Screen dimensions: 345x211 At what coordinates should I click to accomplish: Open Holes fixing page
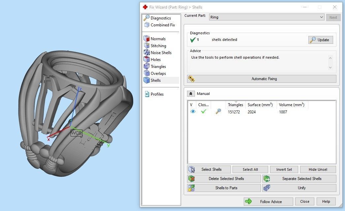click(156, 60)
